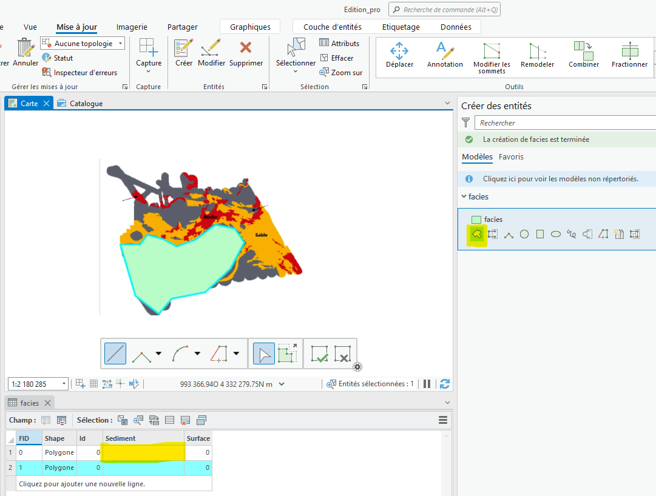This screenshot has width=656, height=496.
Task: Click the Supprimer delete icon
Action: (246, 53)
